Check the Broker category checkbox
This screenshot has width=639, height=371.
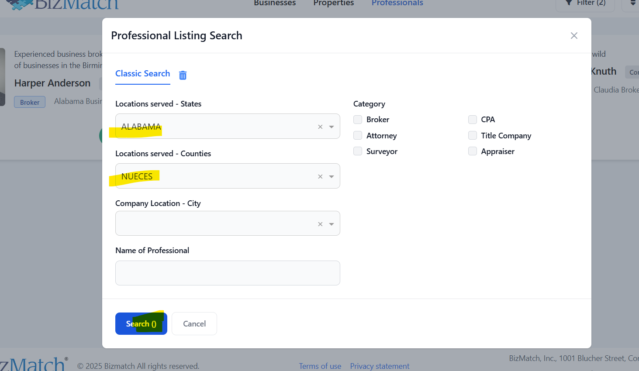[358, 120]
